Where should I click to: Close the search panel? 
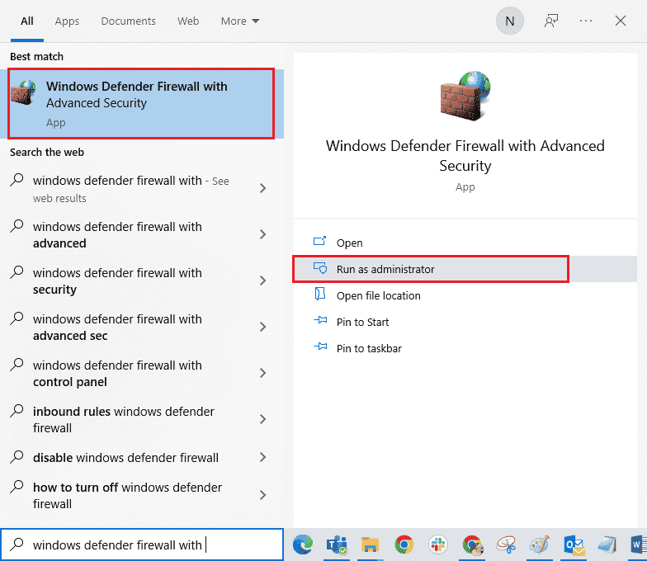pyautogui.click(x=621, y=21)
